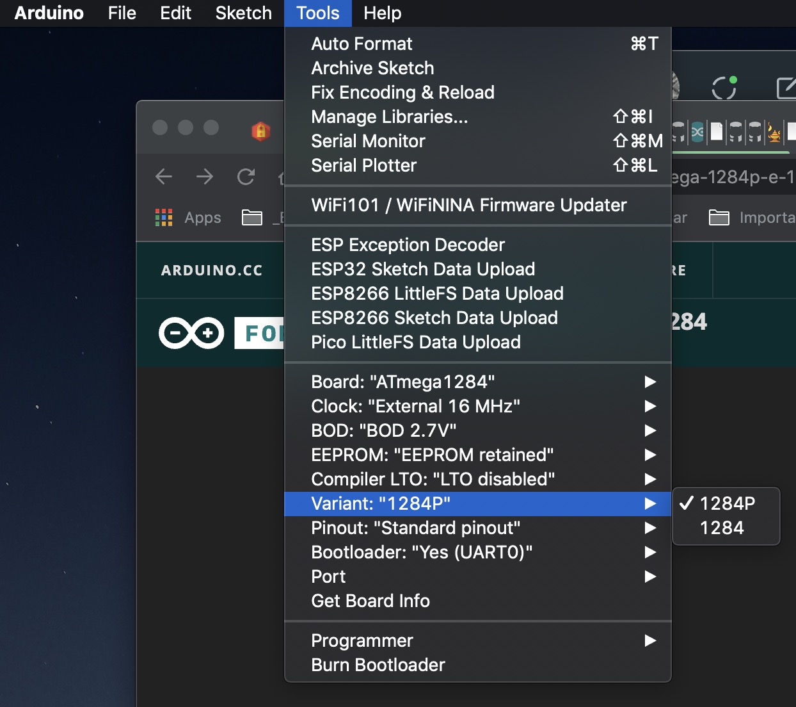Click the browser back arrow icon
The image size is (796, 707).
pos(164,177)
